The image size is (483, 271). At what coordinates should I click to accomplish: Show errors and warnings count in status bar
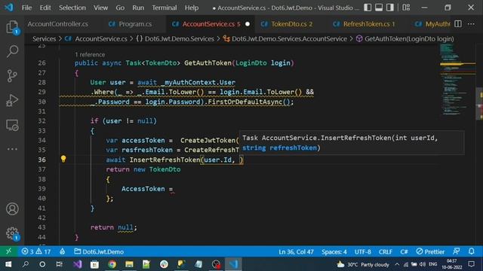(x=36, y=251)
